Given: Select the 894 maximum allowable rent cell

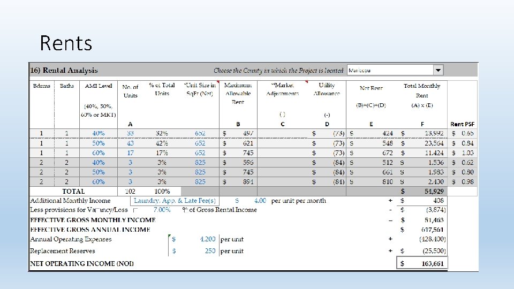Looking at the screenshot, I should point(238,181).
